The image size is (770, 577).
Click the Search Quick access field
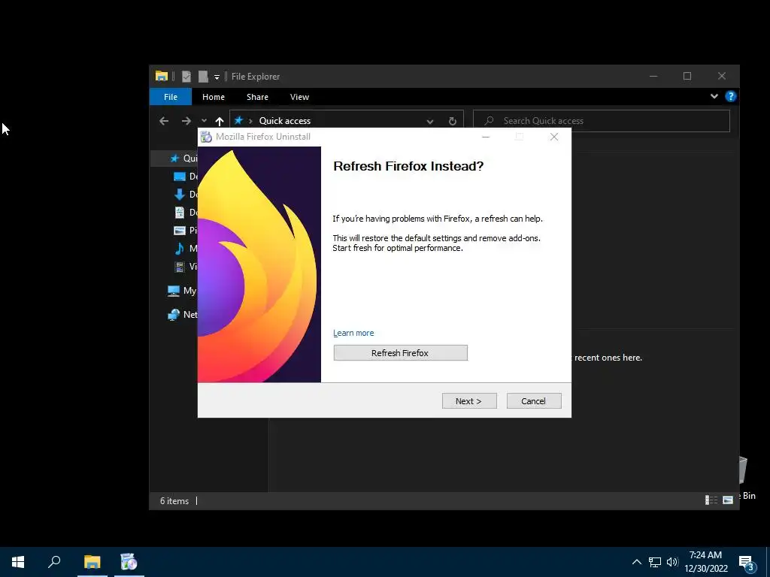click(x=601, y=121)
